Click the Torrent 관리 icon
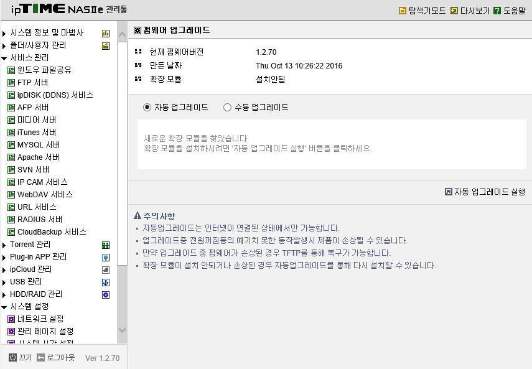 [106, 245]
